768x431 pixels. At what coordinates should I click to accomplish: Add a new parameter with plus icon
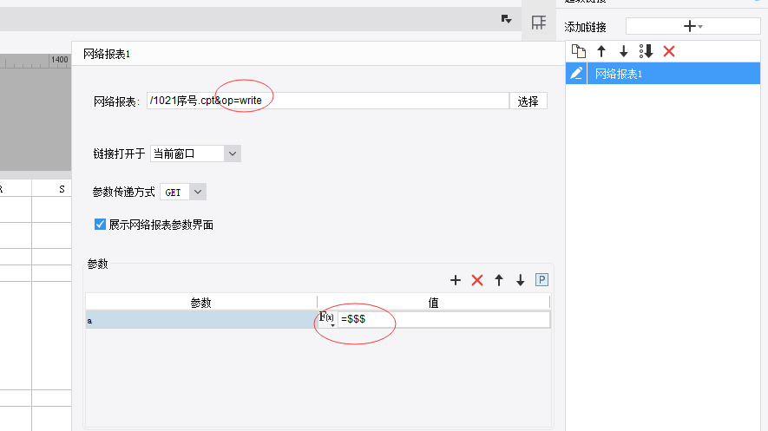coord(456,280)
